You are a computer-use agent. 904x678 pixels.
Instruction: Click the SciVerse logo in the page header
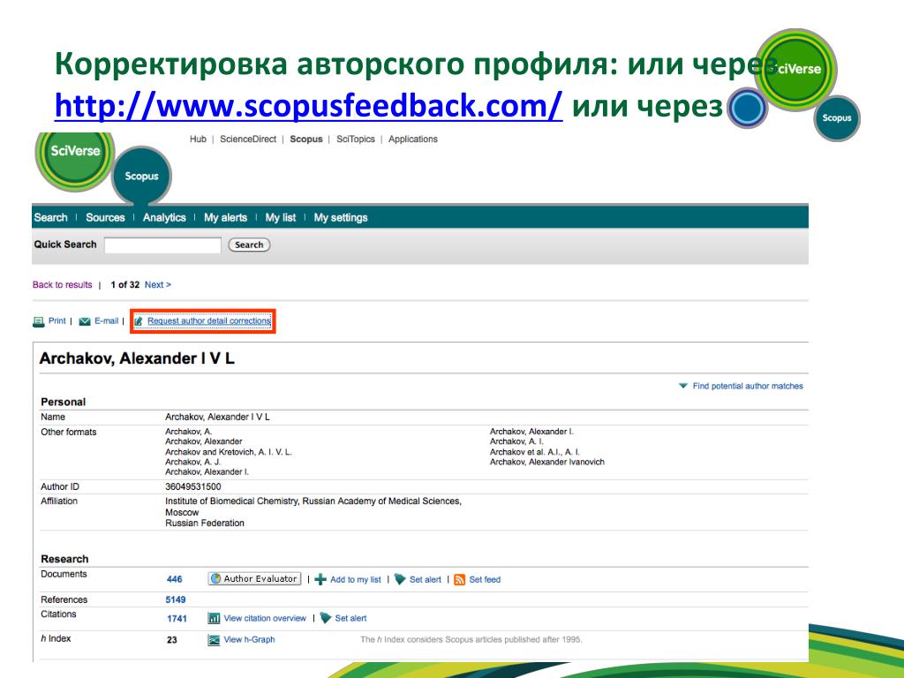pyautogui.click(x=75, y=157)
